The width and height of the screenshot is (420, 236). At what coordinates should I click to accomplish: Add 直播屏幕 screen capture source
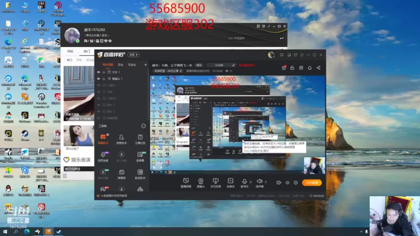pos(186,183)
